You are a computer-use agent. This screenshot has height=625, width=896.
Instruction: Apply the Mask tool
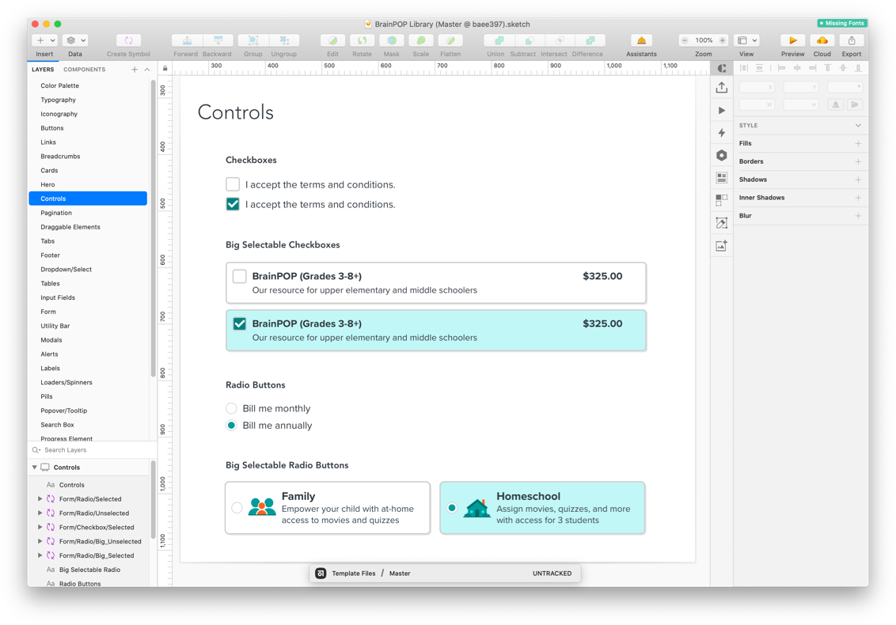coord(392,40)
